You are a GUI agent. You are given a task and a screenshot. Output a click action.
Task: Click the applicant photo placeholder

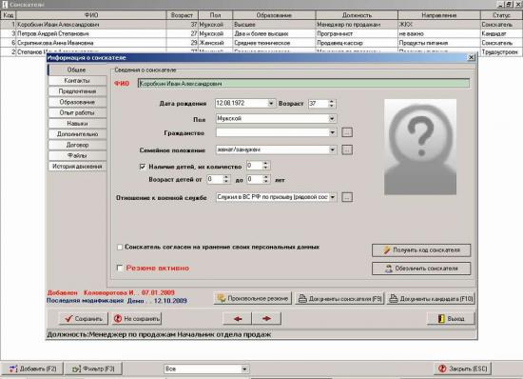pos(420,147)
